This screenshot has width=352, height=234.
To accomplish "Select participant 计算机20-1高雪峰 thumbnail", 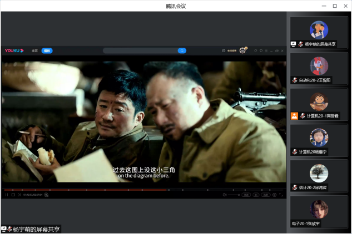I will coord(319,103).
